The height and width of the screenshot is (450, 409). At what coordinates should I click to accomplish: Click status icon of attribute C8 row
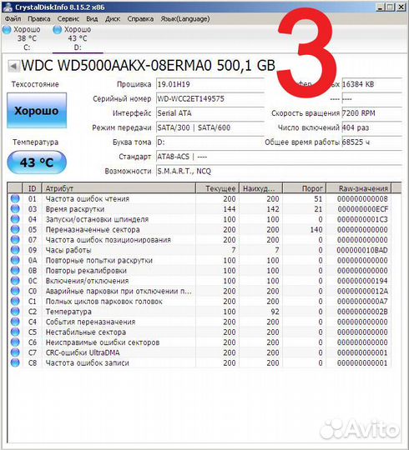15,362
